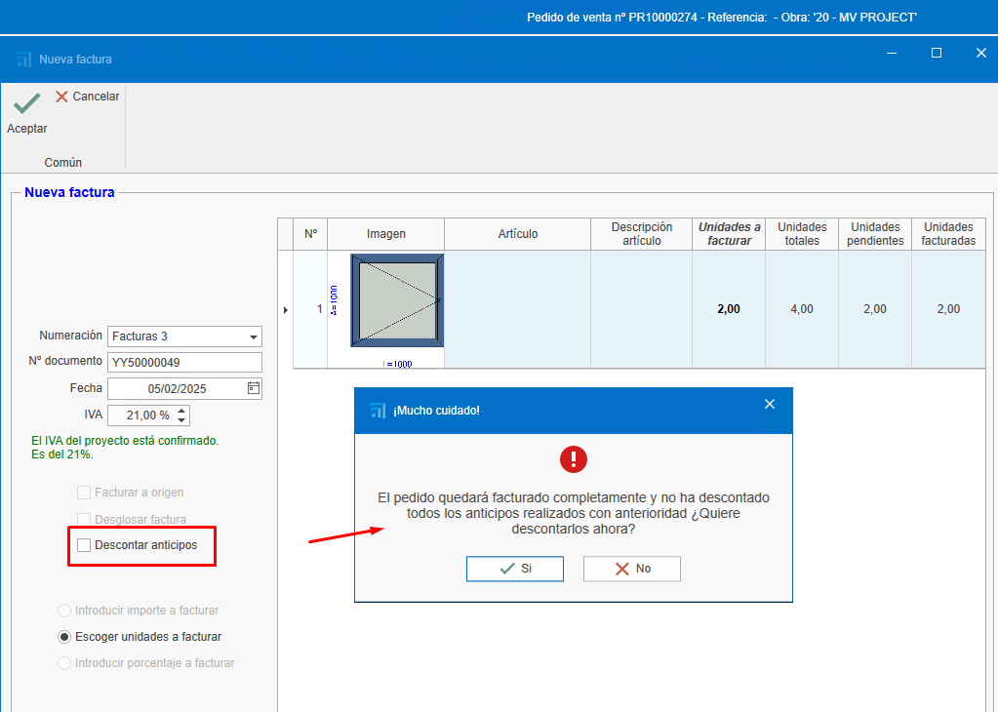Click the Común ribbon group label

[x=63, y=163]
